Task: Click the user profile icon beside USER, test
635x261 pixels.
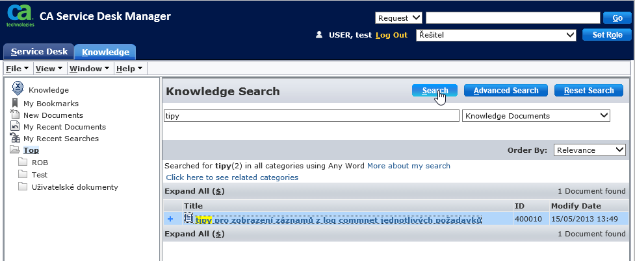Action: [319, 35]
